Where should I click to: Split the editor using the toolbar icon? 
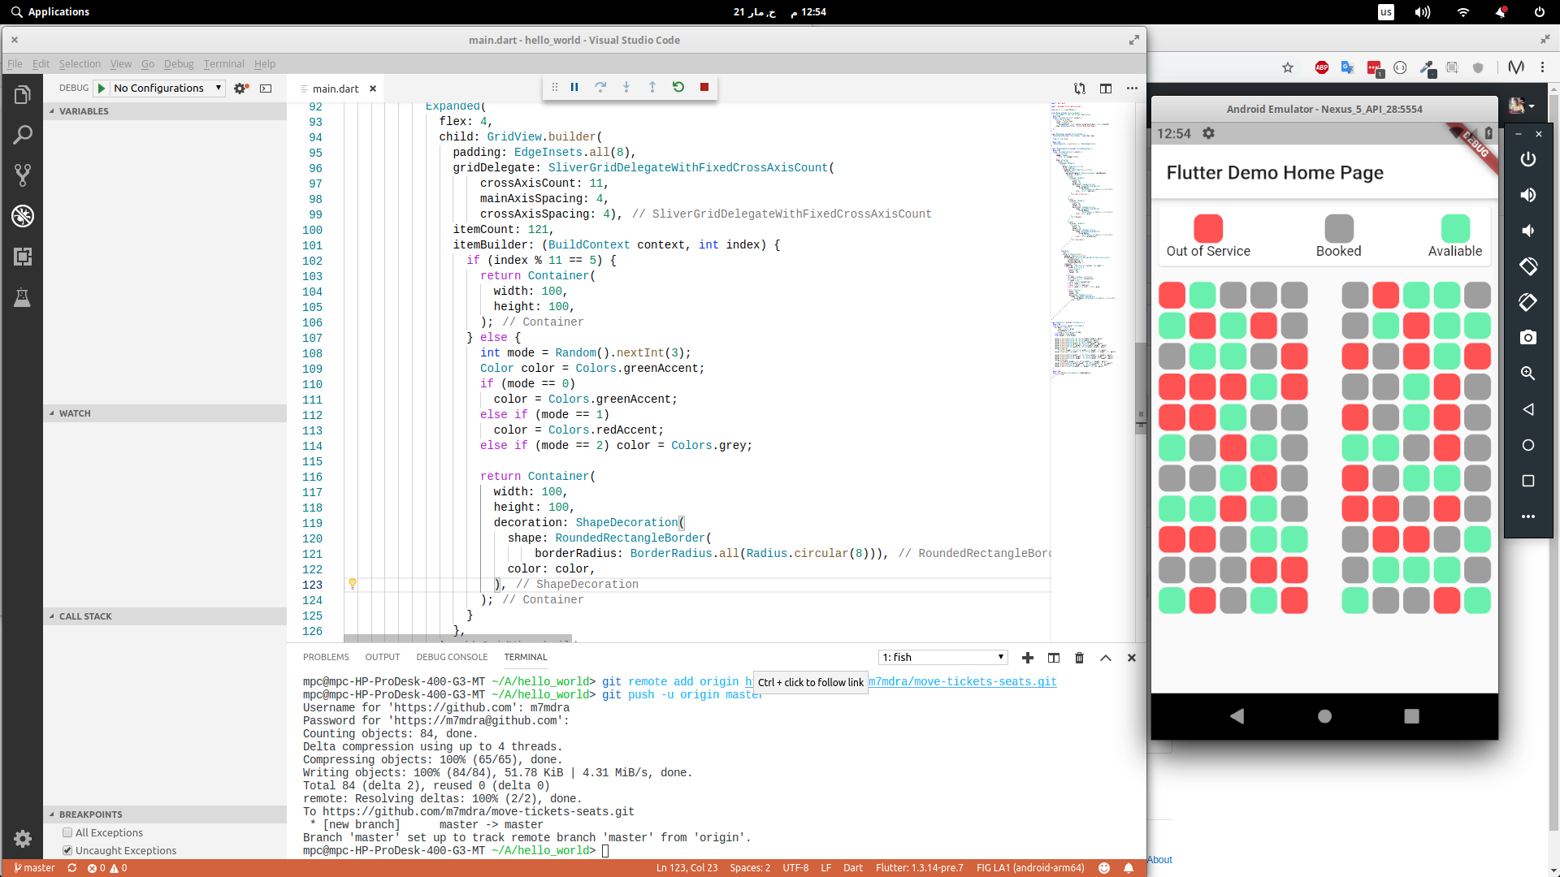tap(1106, 89)
